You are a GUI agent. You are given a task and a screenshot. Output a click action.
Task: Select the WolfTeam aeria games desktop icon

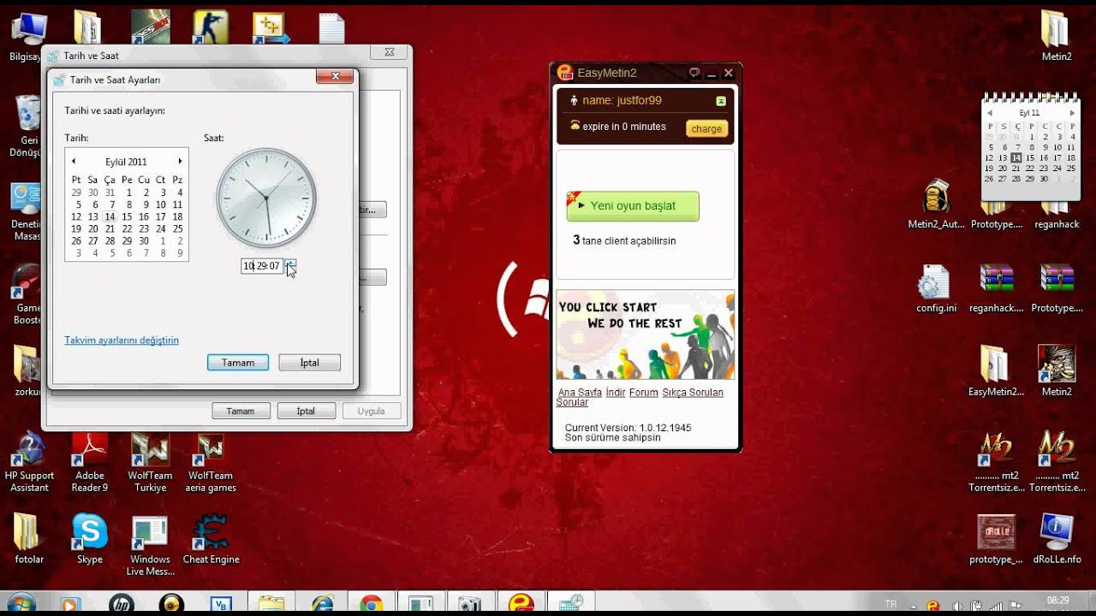click(211, 463)
